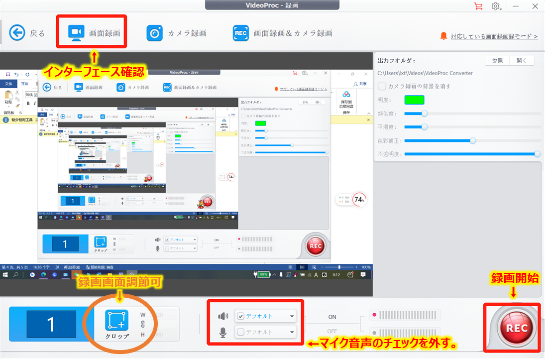Enable カメラ録画の背景を消す checkbox

click(382, 86)
